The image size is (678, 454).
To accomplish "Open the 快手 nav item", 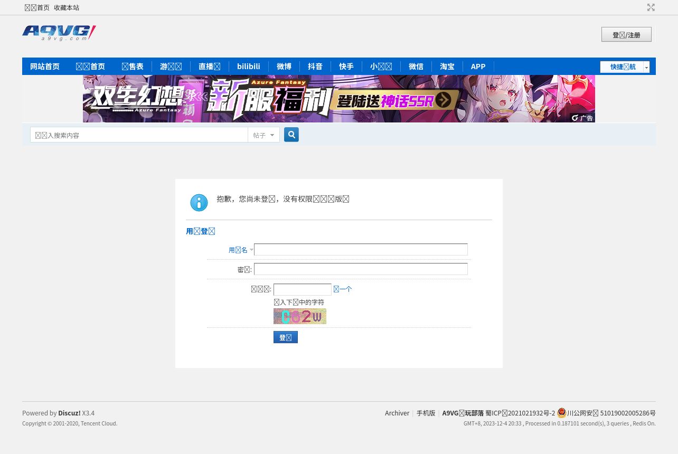I will [x=346, y=67].
